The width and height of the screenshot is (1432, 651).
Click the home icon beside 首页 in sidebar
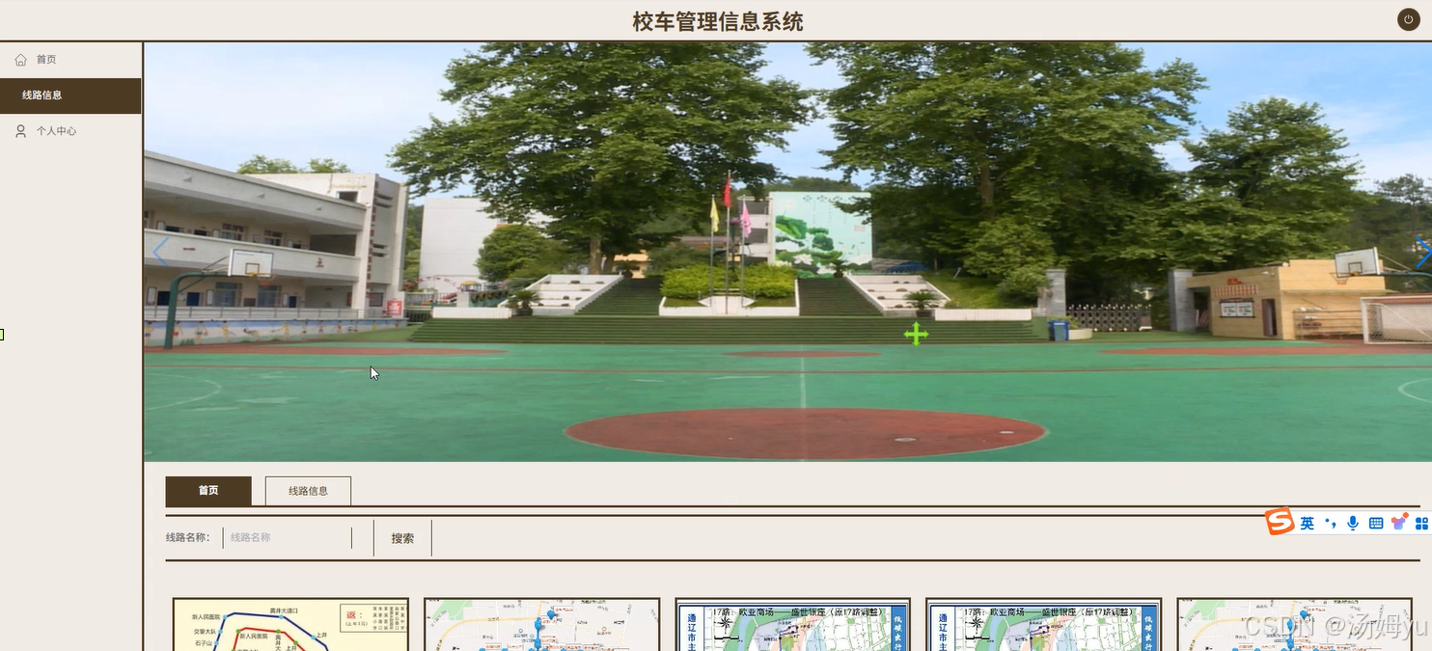coord(20,59)
